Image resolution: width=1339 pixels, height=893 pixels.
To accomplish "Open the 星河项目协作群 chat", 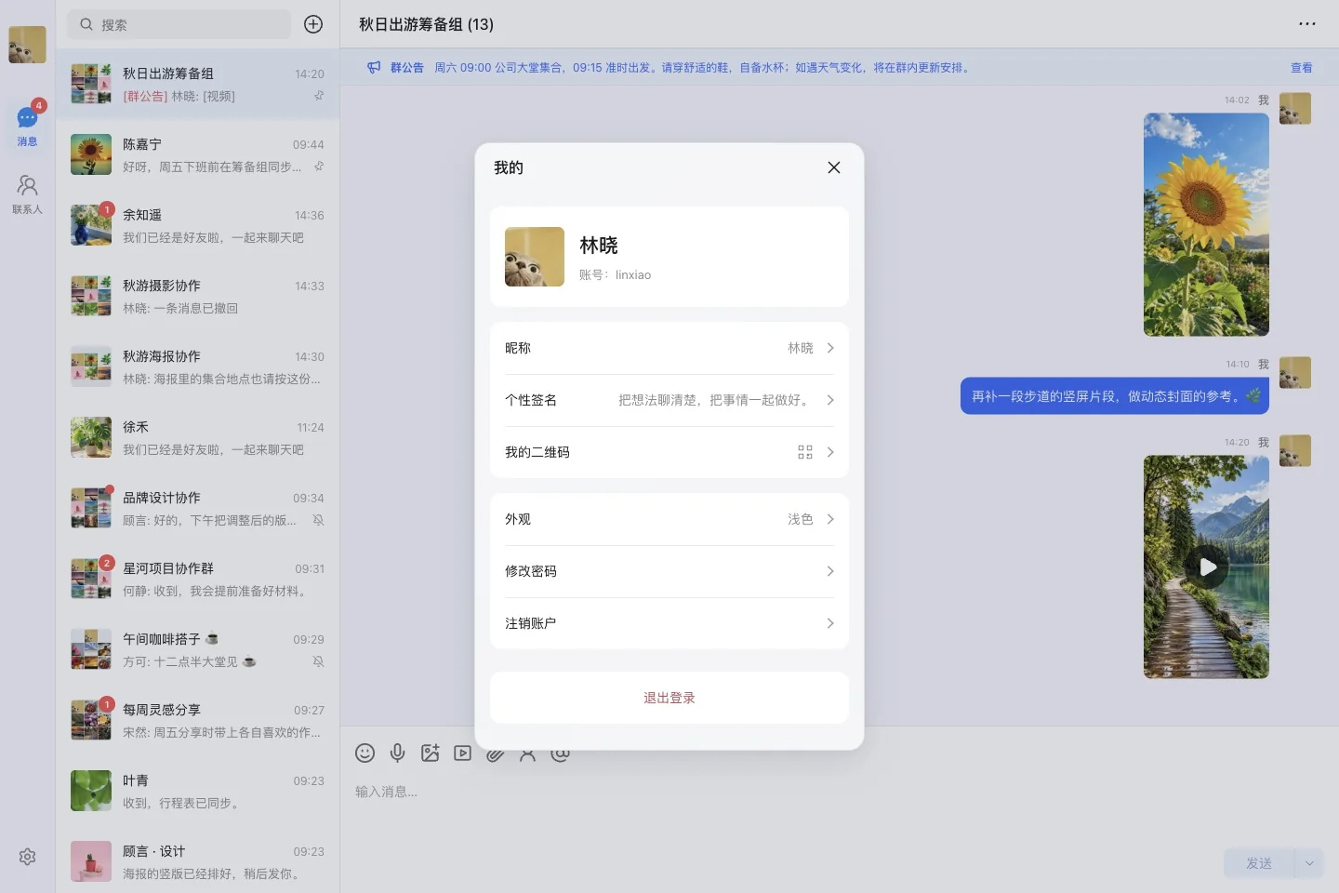I will [197, 580].
